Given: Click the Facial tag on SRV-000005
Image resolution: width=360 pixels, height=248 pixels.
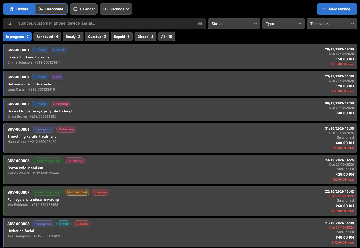Looking at the screenshot, I should click(x=63, y=224).
